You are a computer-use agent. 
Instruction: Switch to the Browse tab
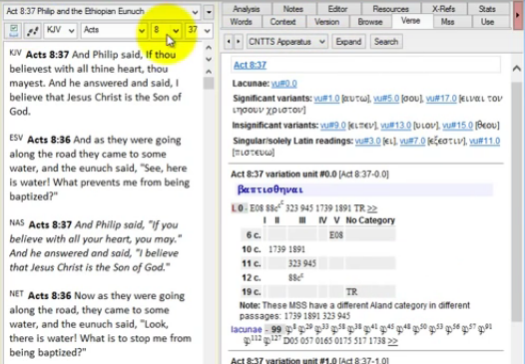pyautogui.click(x=370, y=22)
